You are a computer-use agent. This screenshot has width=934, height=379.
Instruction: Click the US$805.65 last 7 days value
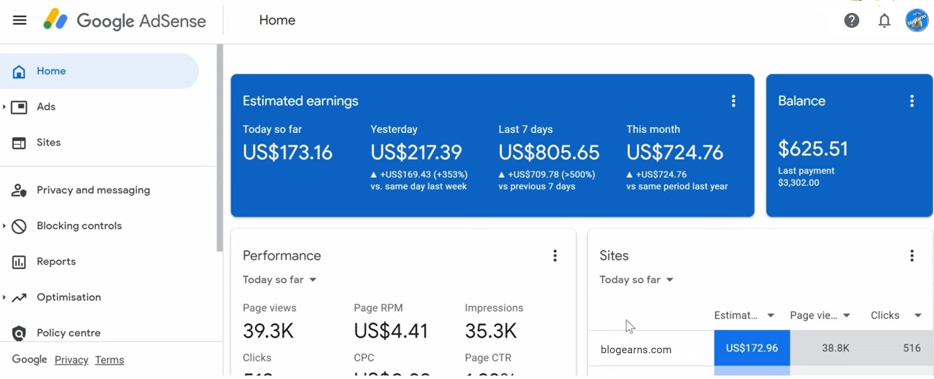[549, 152]
